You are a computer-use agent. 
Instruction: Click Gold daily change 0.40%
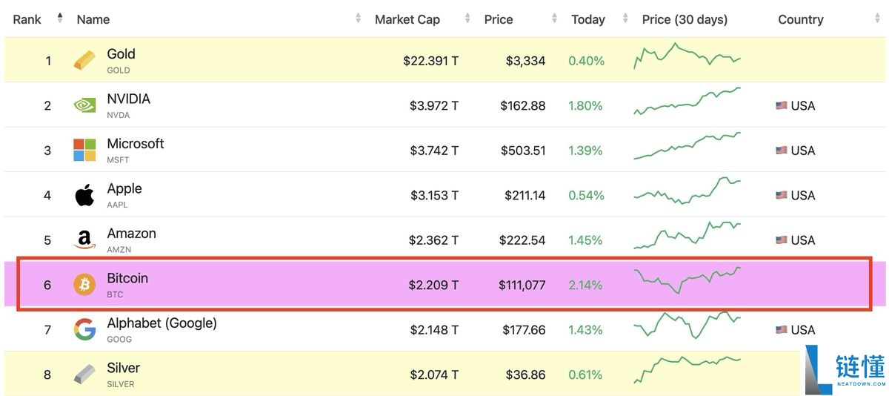coord(587,61)
